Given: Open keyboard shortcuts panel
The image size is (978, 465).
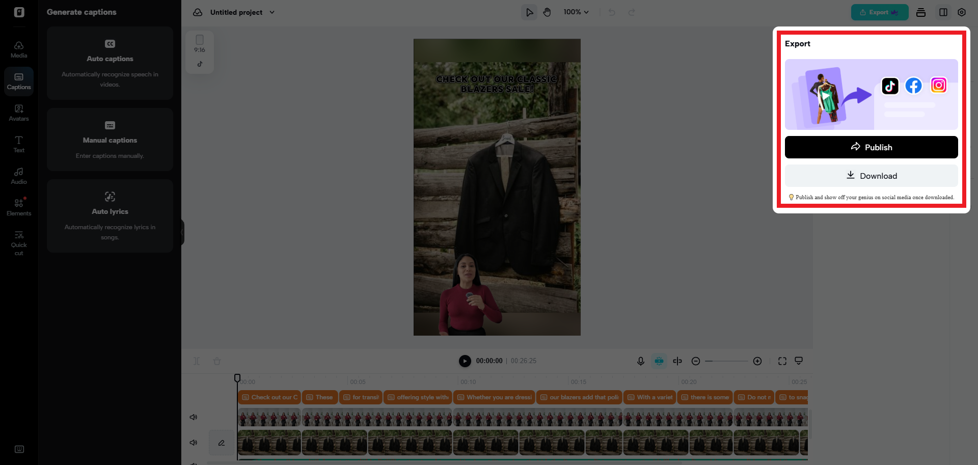Looking at the screenshot, I should coord(19,449).
